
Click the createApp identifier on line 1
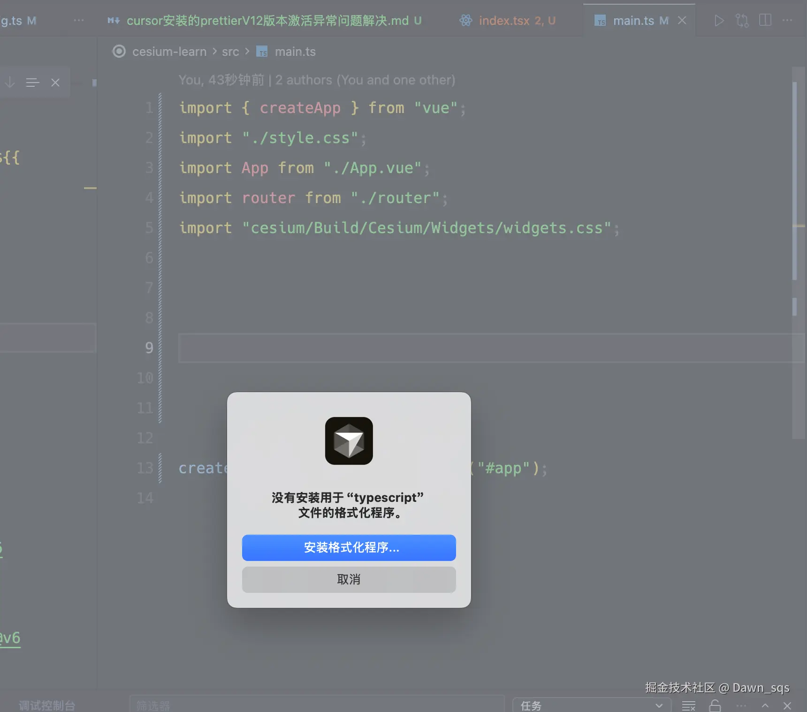(x=300, y=108)
